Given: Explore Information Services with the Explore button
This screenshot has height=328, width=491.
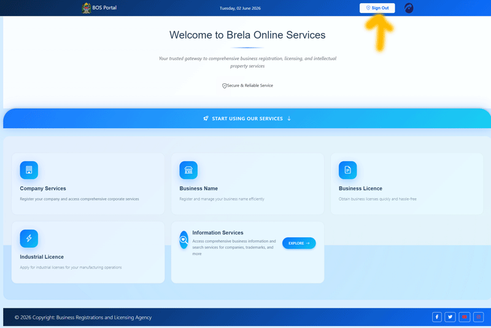Looking at the screenshot, I should coord(299,243).
